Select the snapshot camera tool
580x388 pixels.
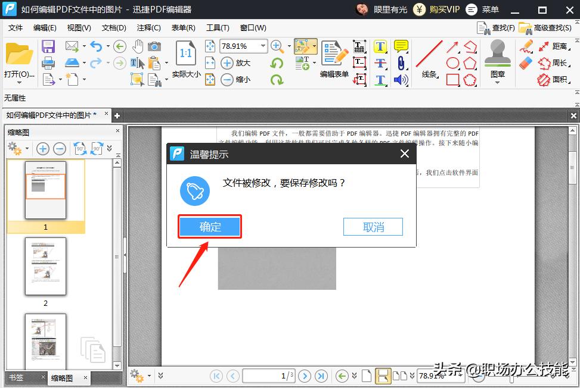click(154, 46)
